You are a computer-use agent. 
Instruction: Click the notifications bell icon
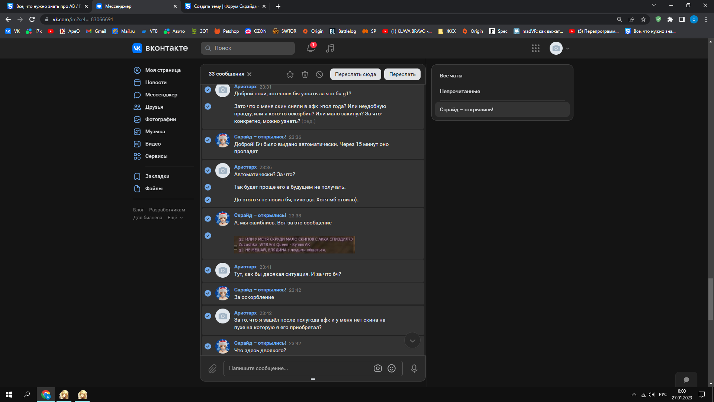click(x=311, y=48)
